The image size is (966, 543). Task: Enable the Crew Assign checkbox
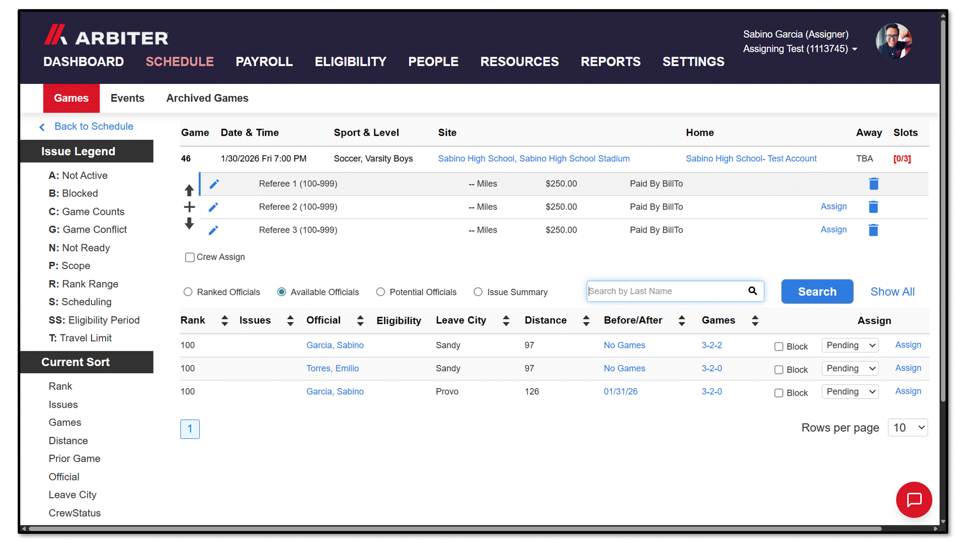coord(190,257)
